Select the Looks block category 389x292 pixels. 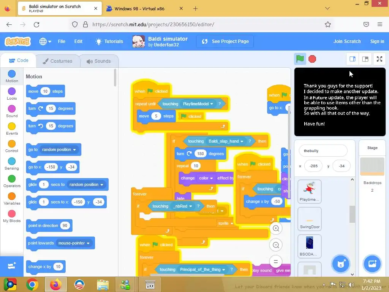coord(12,94)
